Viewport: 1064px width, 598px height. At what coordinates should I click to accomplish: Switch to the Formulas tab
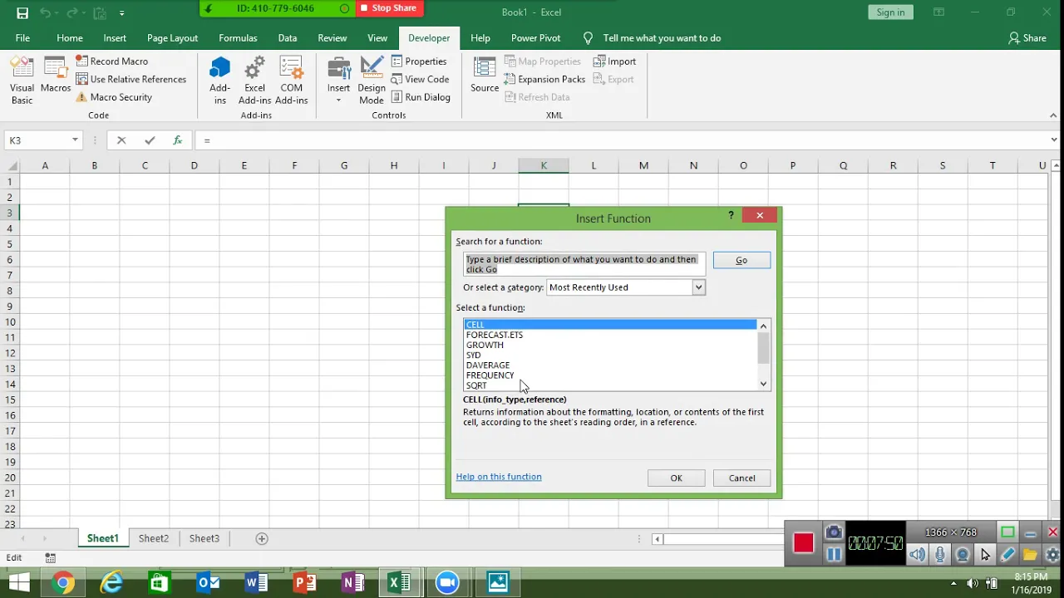238,38
